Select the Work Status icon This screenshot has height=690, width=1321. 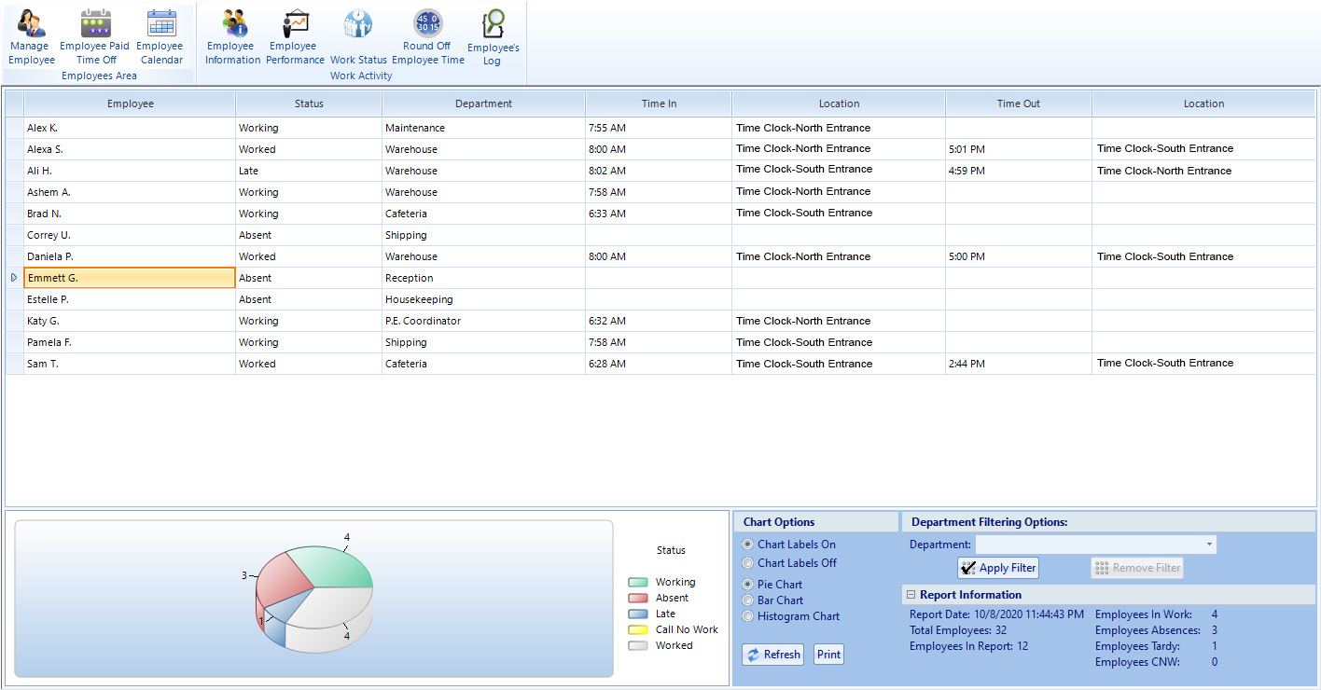coord(358,37)
